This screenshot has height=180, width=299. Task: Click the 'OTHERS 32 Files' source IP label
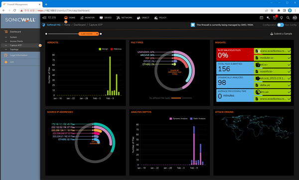[x=66, y=140]
